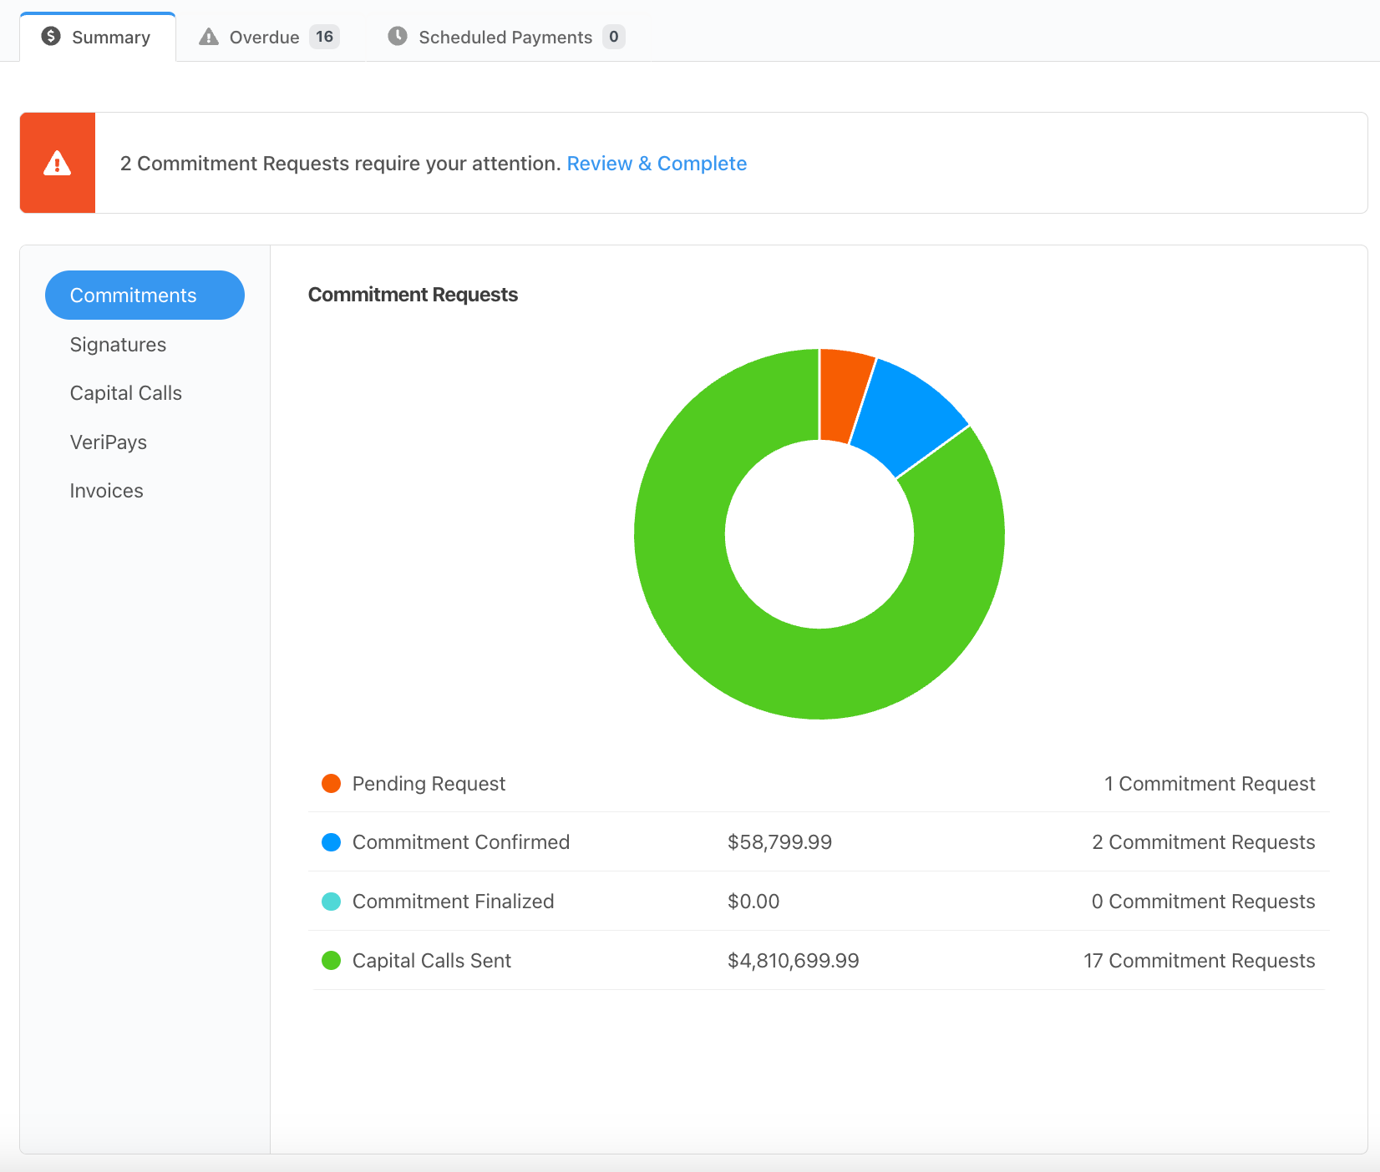Click the Review & Complete link
Screen dimensions: 1380x1172
click(x=657, y=163)
